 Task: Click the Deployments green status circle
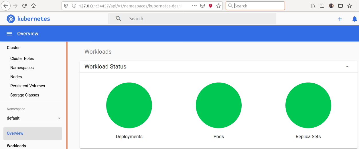[x=129, y=105]
